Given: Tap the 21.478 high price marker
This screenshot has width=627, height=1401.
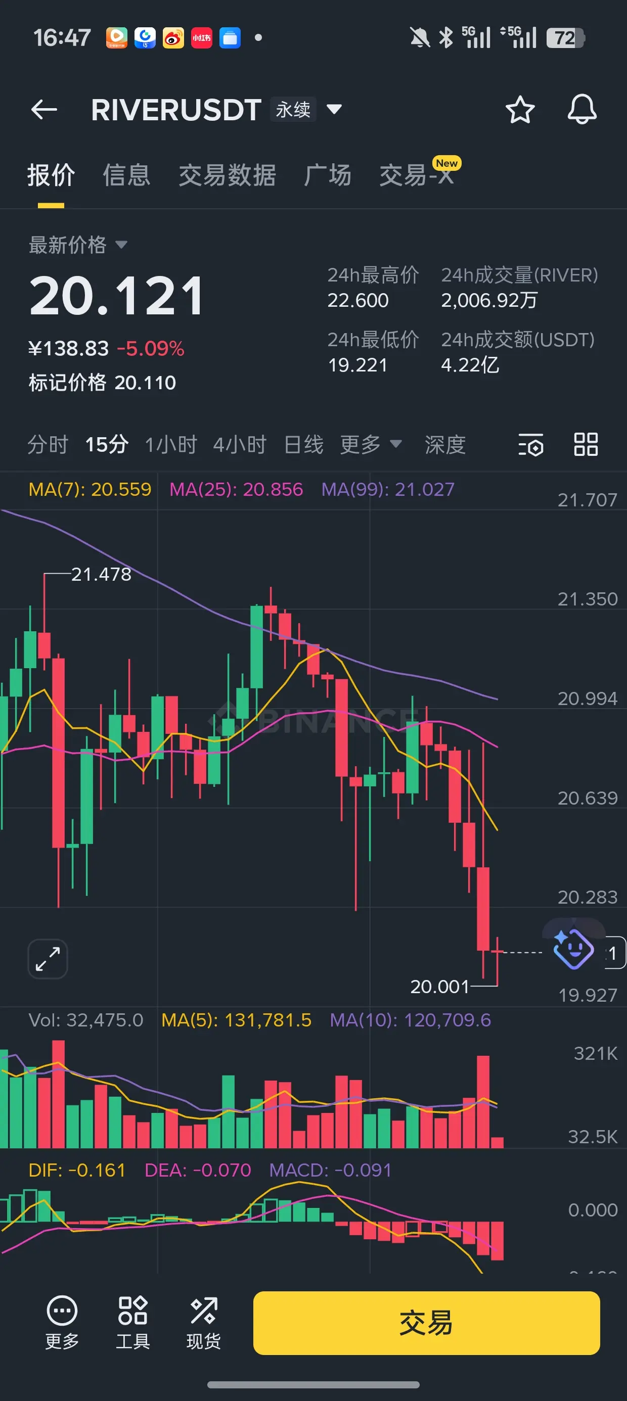Looking at the screenshot, I should [x=101, y=574].
